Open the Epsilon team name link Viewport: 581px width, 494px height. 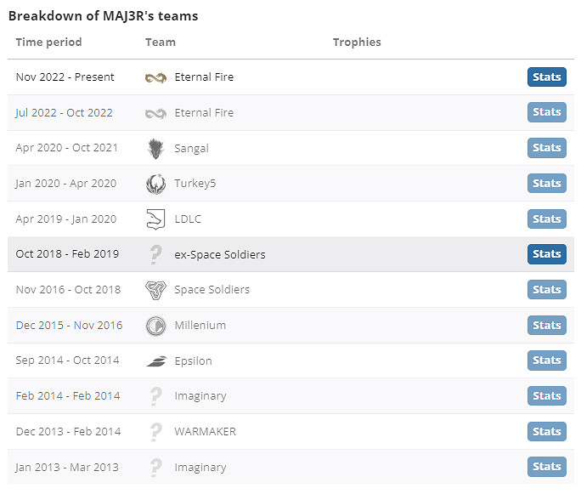[193, 361]
